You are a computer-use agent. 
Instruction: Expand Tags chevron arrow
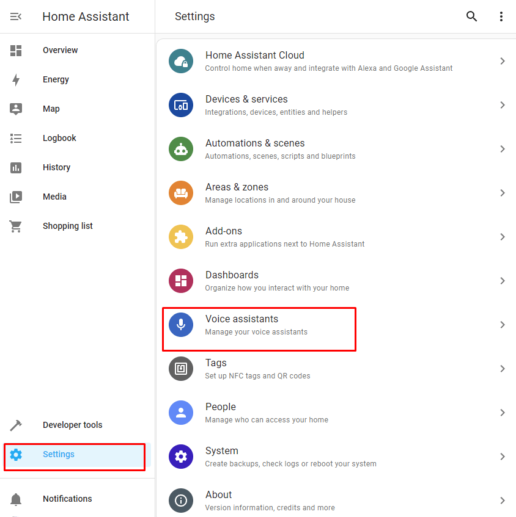(503, 369)
